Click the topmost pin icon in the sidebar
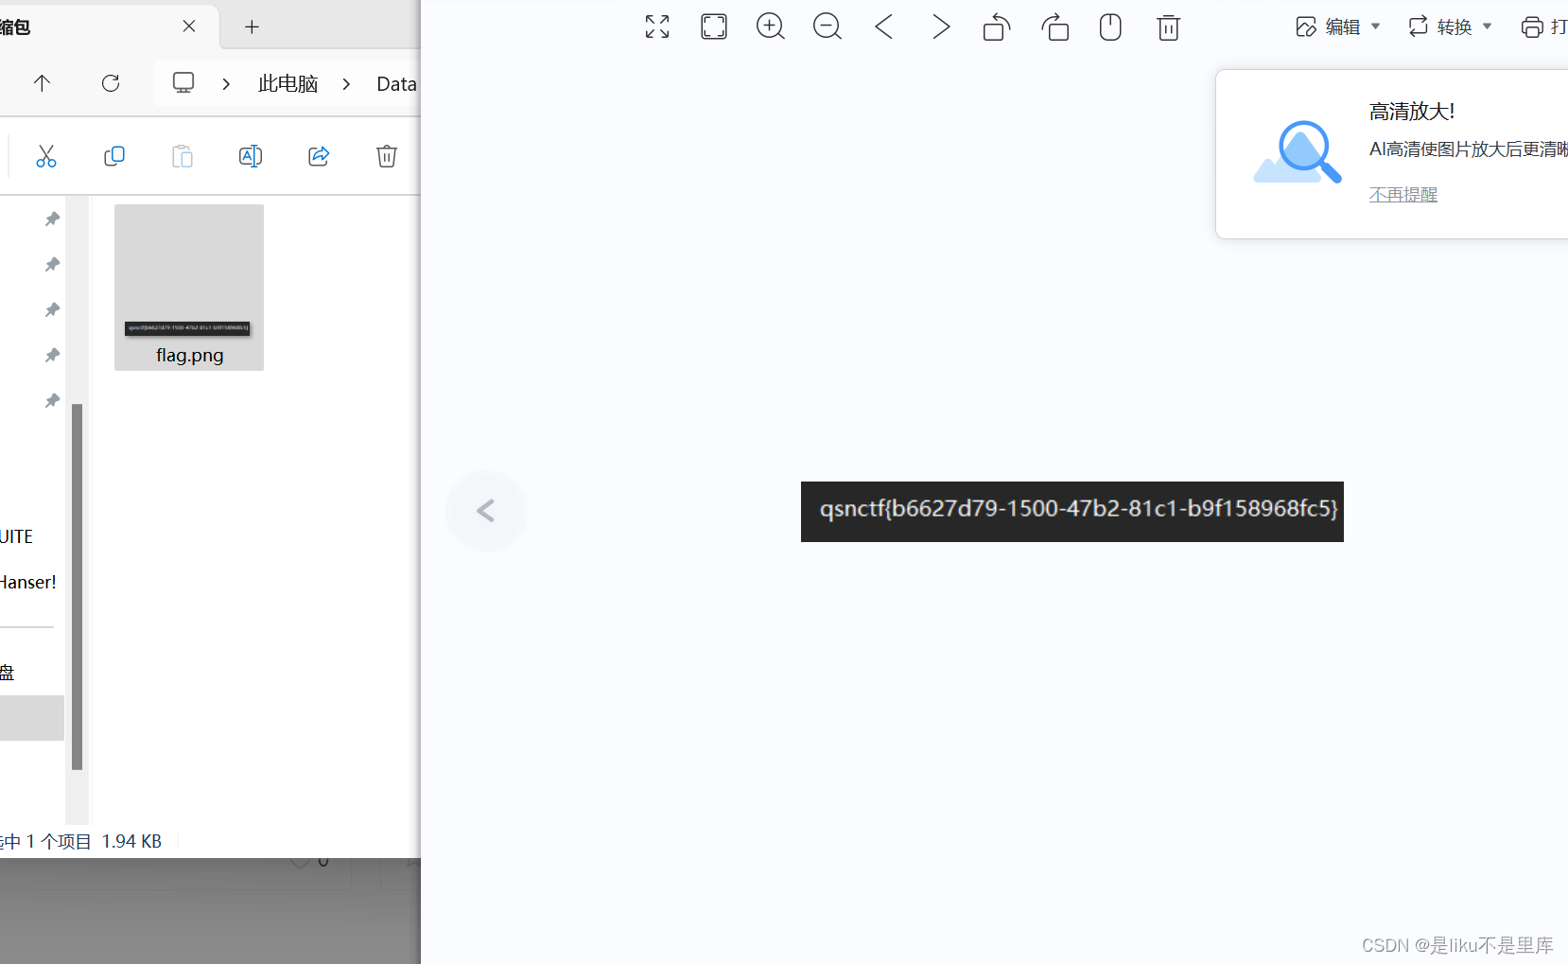Image resolution: width=1568 pixels, height=964 pixels. pyautogui.click(x=52, y=219)
